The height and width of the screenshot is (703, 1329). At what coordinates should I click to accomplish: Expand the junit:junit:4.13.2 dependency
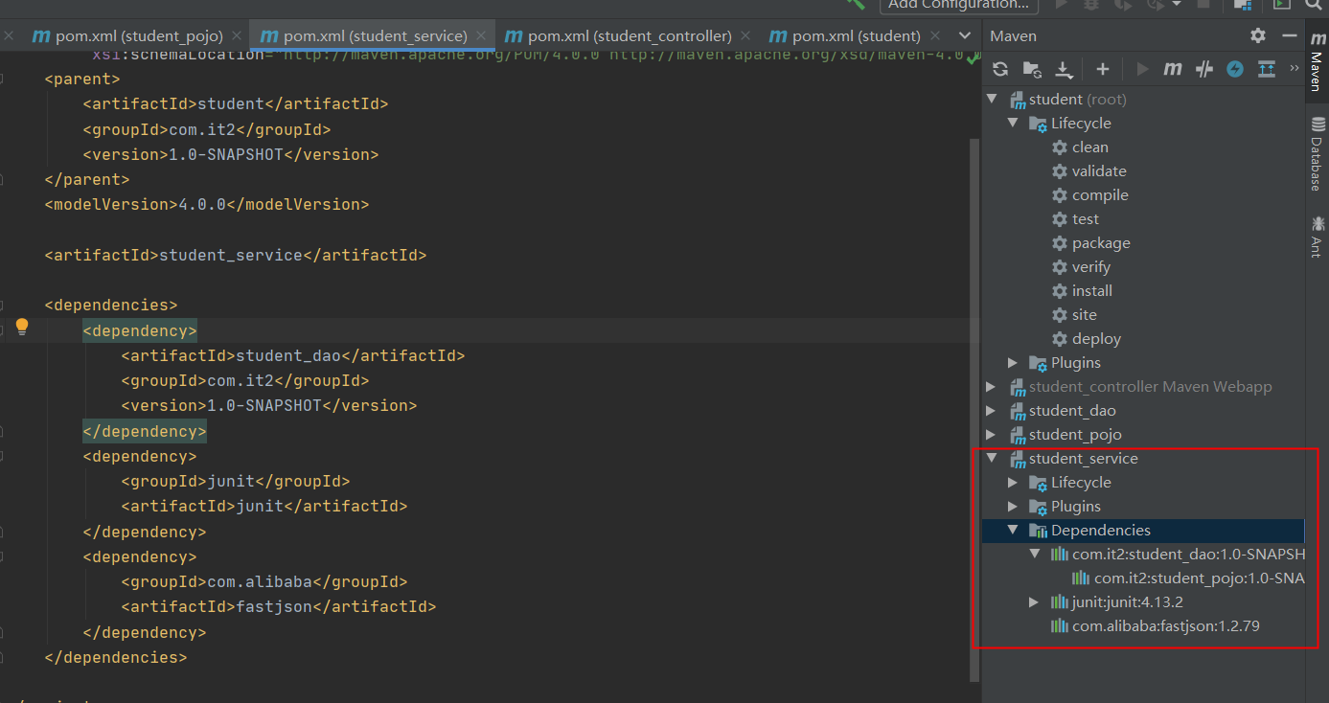click(1034, 601)
